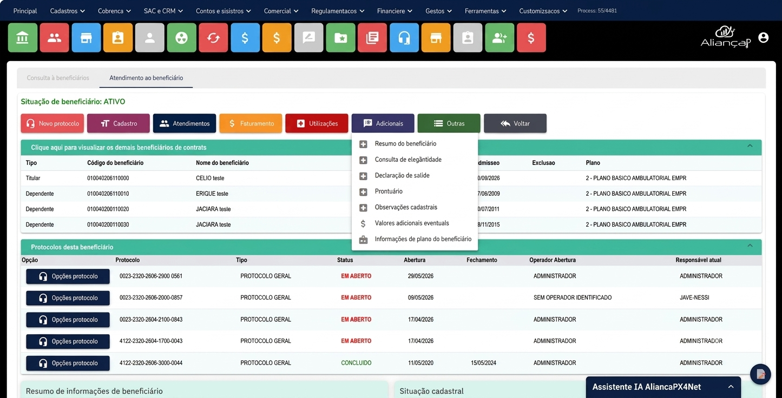
Task: Open the Comercial menu
Action: pyautogui.click(x=281, y=11)
